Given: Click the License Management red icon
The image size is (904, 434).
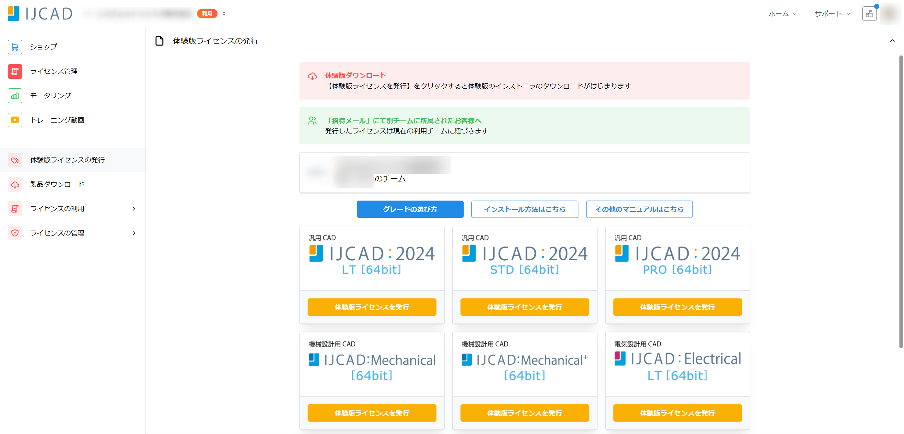Looking at the screenshot, I should coord(15,71).
